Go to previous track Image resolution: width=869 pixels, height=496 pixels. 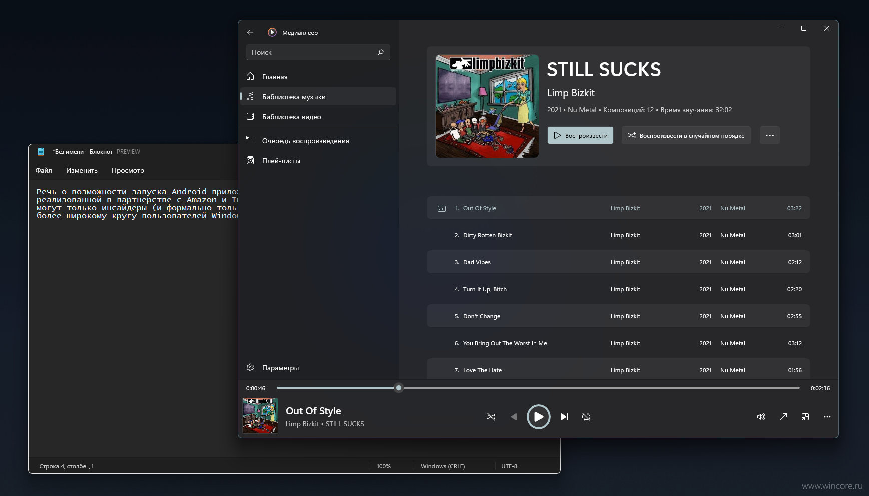point(513,417)
